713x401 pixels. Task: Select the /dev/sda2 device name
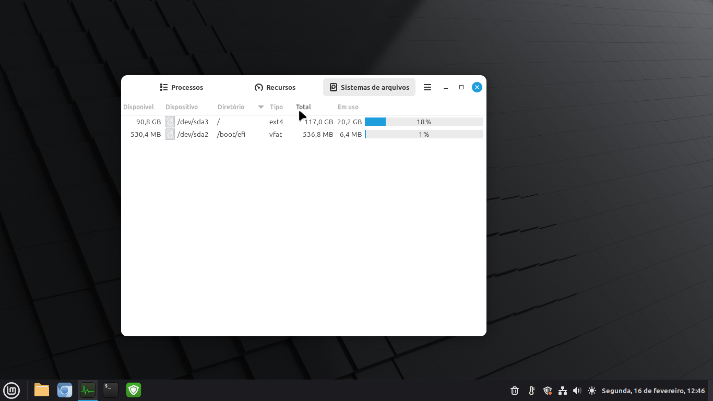pos(193,134)
